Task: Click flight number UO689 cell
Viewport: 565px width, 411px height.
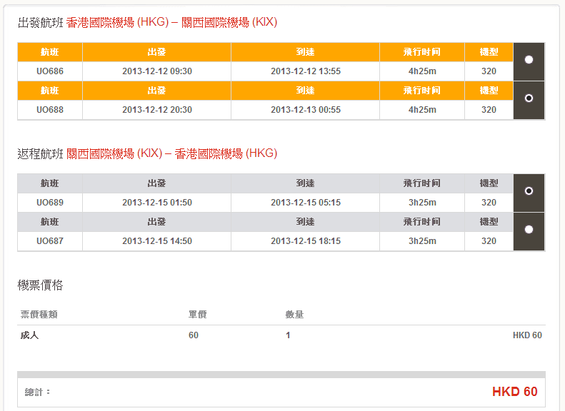Action: click(50, 203)
